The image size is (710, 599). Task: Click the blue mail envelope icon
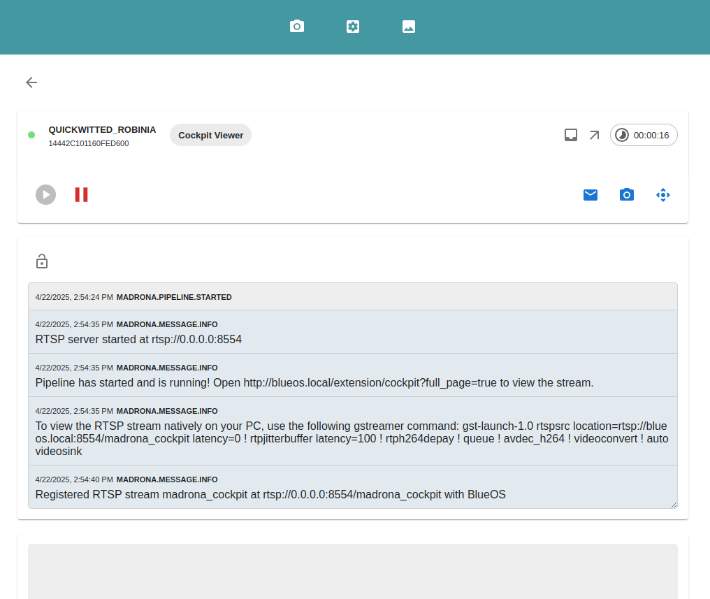tap(591, 195)
